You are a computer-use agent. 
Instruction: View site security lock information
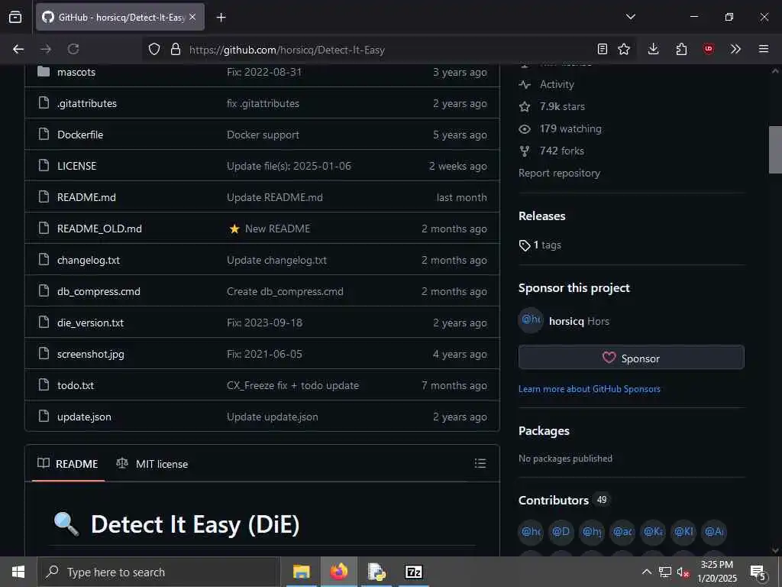[175, 49]
